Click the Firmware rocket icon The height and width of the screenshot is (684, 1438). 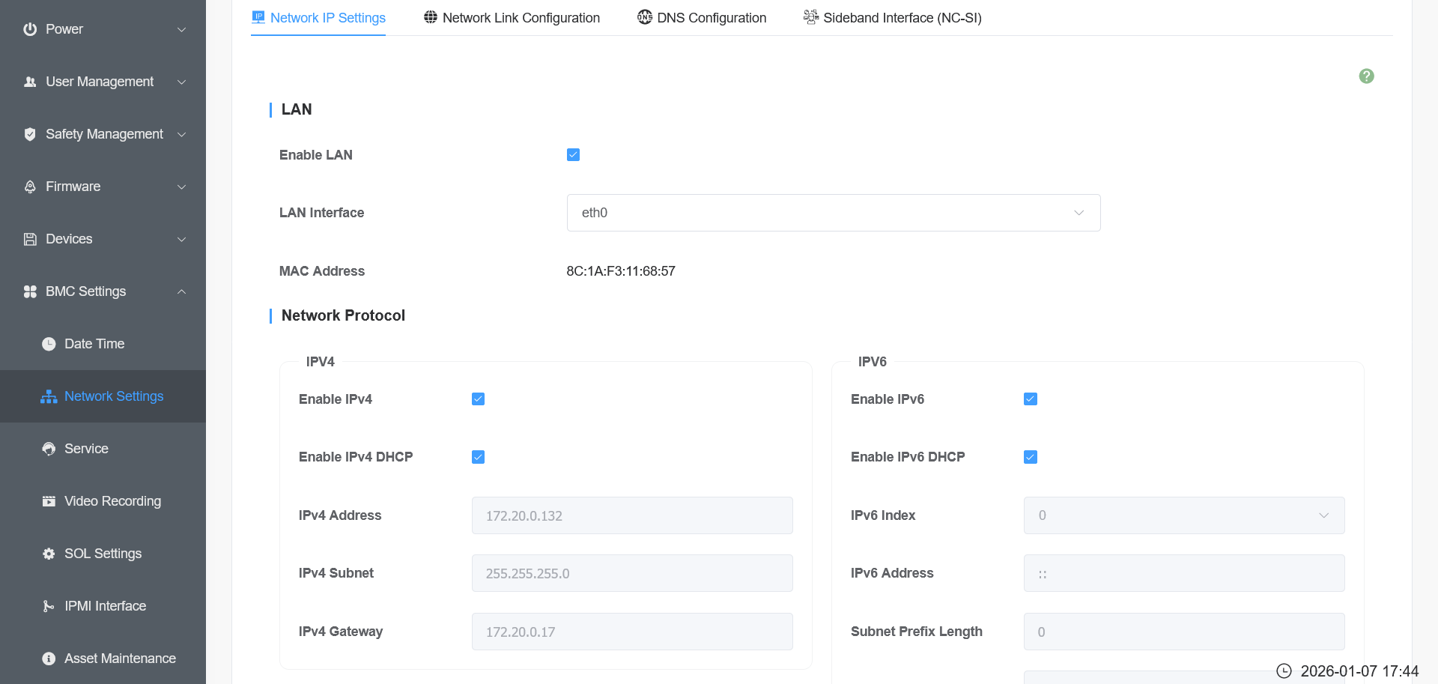(x=30, y=187)
